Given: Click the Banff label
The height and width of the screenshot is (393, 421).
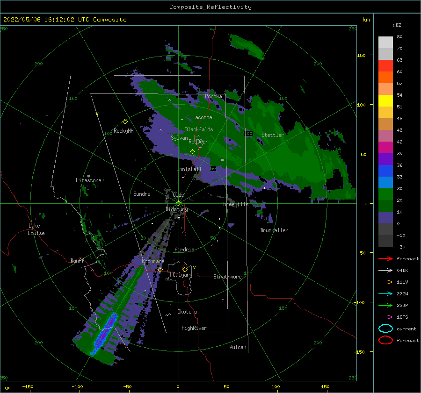Looking at the screenshot, I should 77,260.
